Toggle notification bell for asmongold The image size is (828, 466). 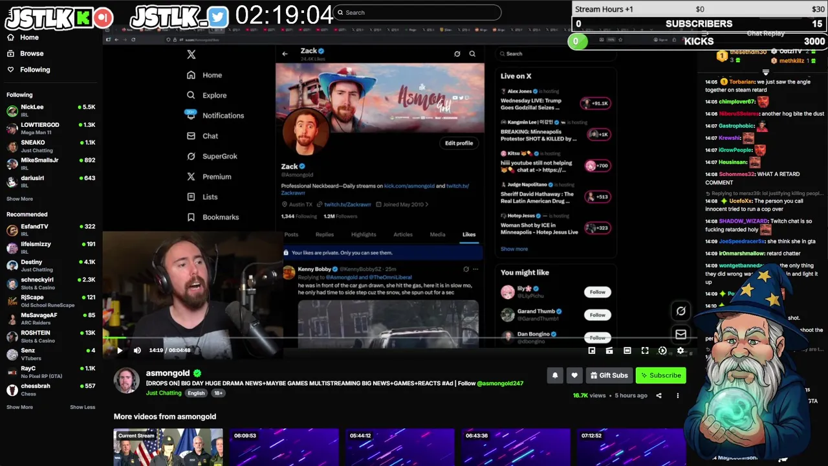click(554, 375)
